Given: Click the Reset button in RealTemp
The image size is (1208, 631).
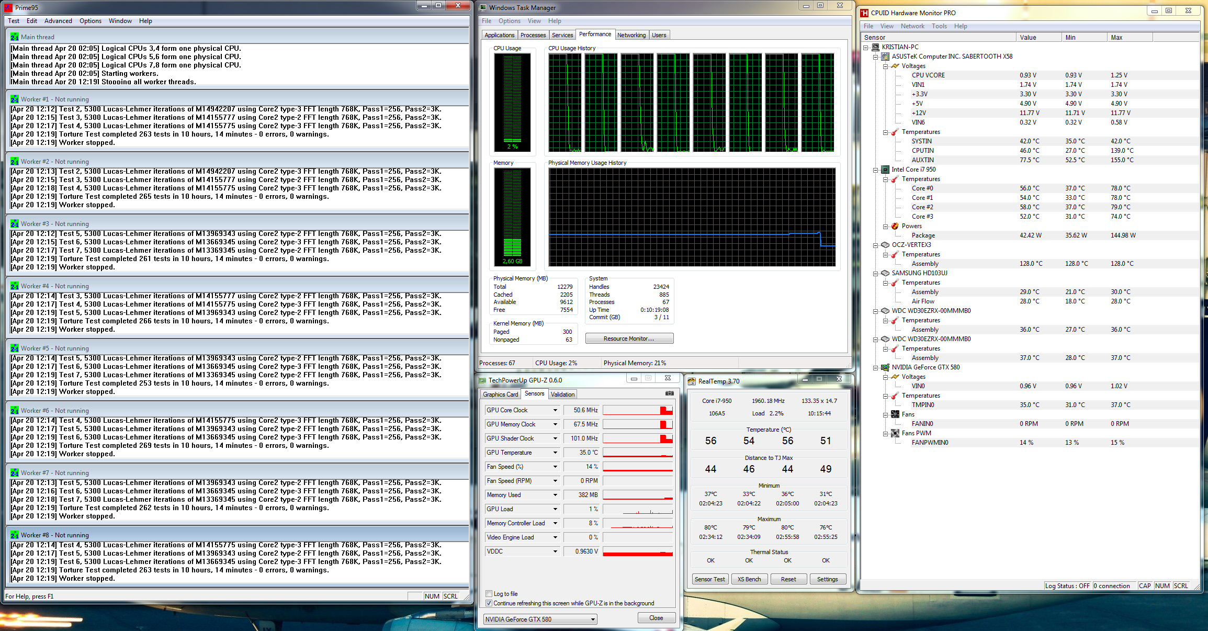Looking at the screenshot, I should (x=788, y=579).
